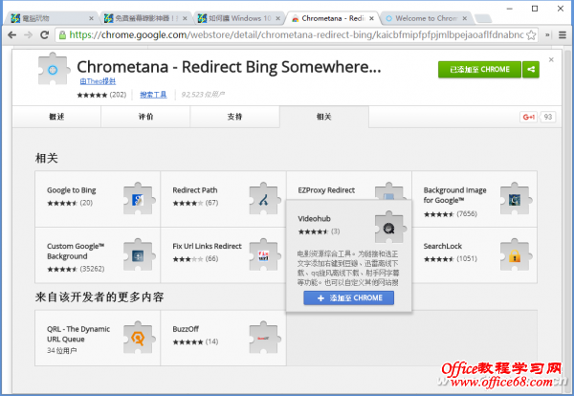574x396 pixels.
Task: Close the screen recording tool browser tab
Action: 185,18
